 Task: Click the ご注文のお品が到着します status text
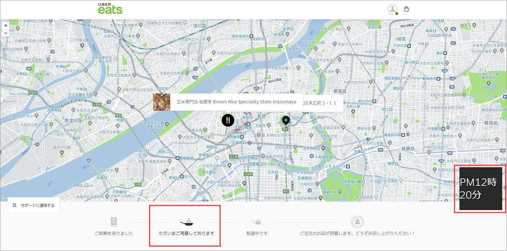[357, 233]
